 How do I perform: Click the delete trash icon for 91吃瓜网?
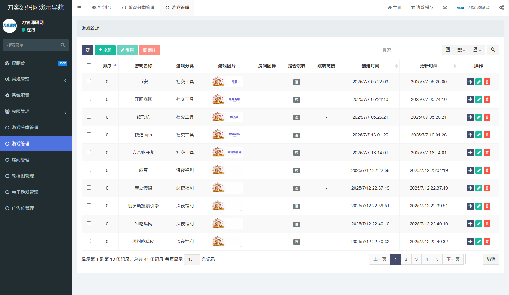tap(487, 223)
